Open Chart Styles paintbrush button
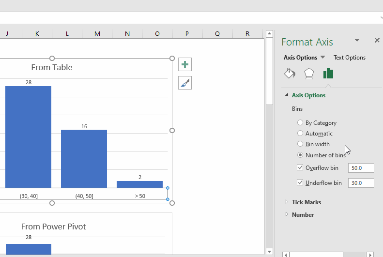The height and width of the screenshot is (257, 383). (x=185, y=83)
